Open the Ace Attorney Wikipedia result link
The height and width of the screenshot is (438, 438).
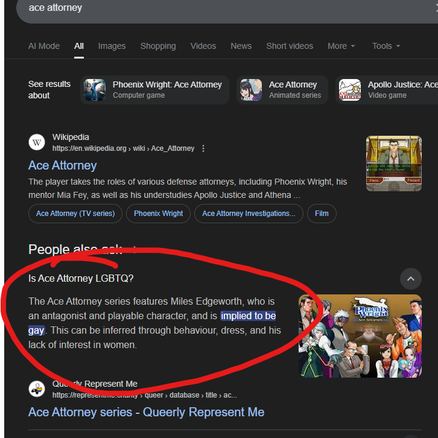63,165
